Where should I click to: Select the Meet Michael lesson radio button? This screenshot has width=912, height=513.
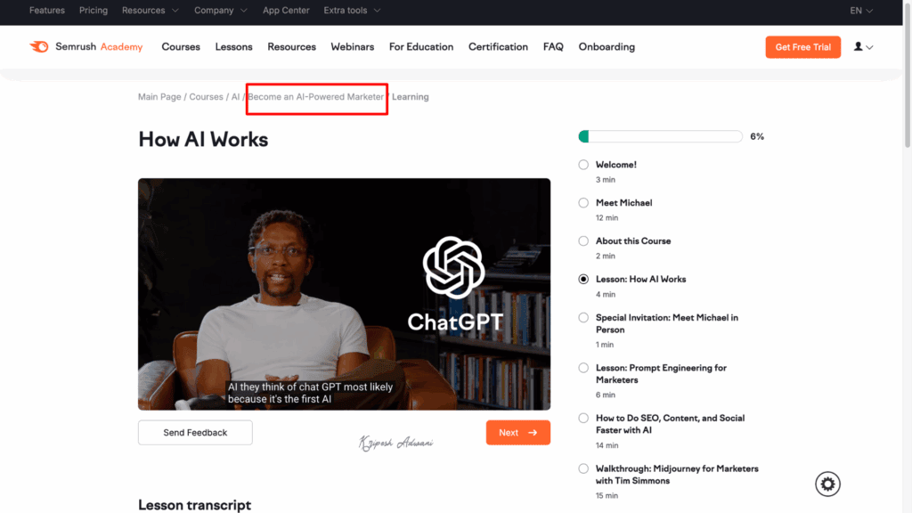(x=582, y=202)
